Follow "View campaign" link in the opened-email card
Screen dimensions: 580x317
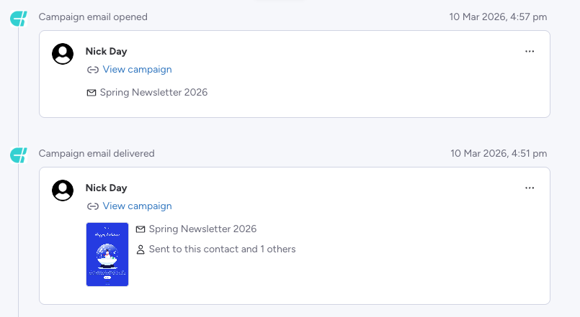[137, 70]
